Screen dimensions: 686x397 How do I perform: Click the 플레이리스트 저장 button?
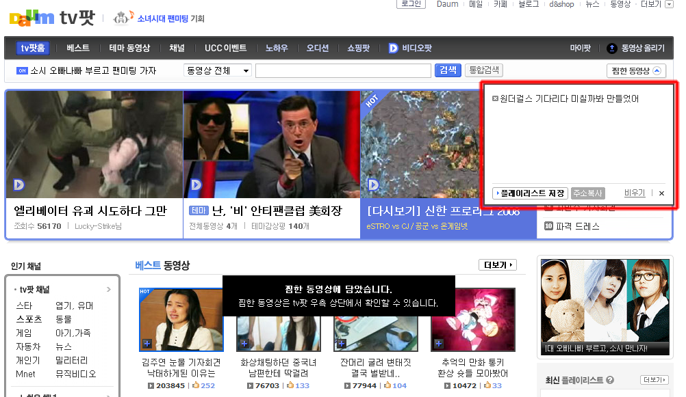tap(530, 193)
